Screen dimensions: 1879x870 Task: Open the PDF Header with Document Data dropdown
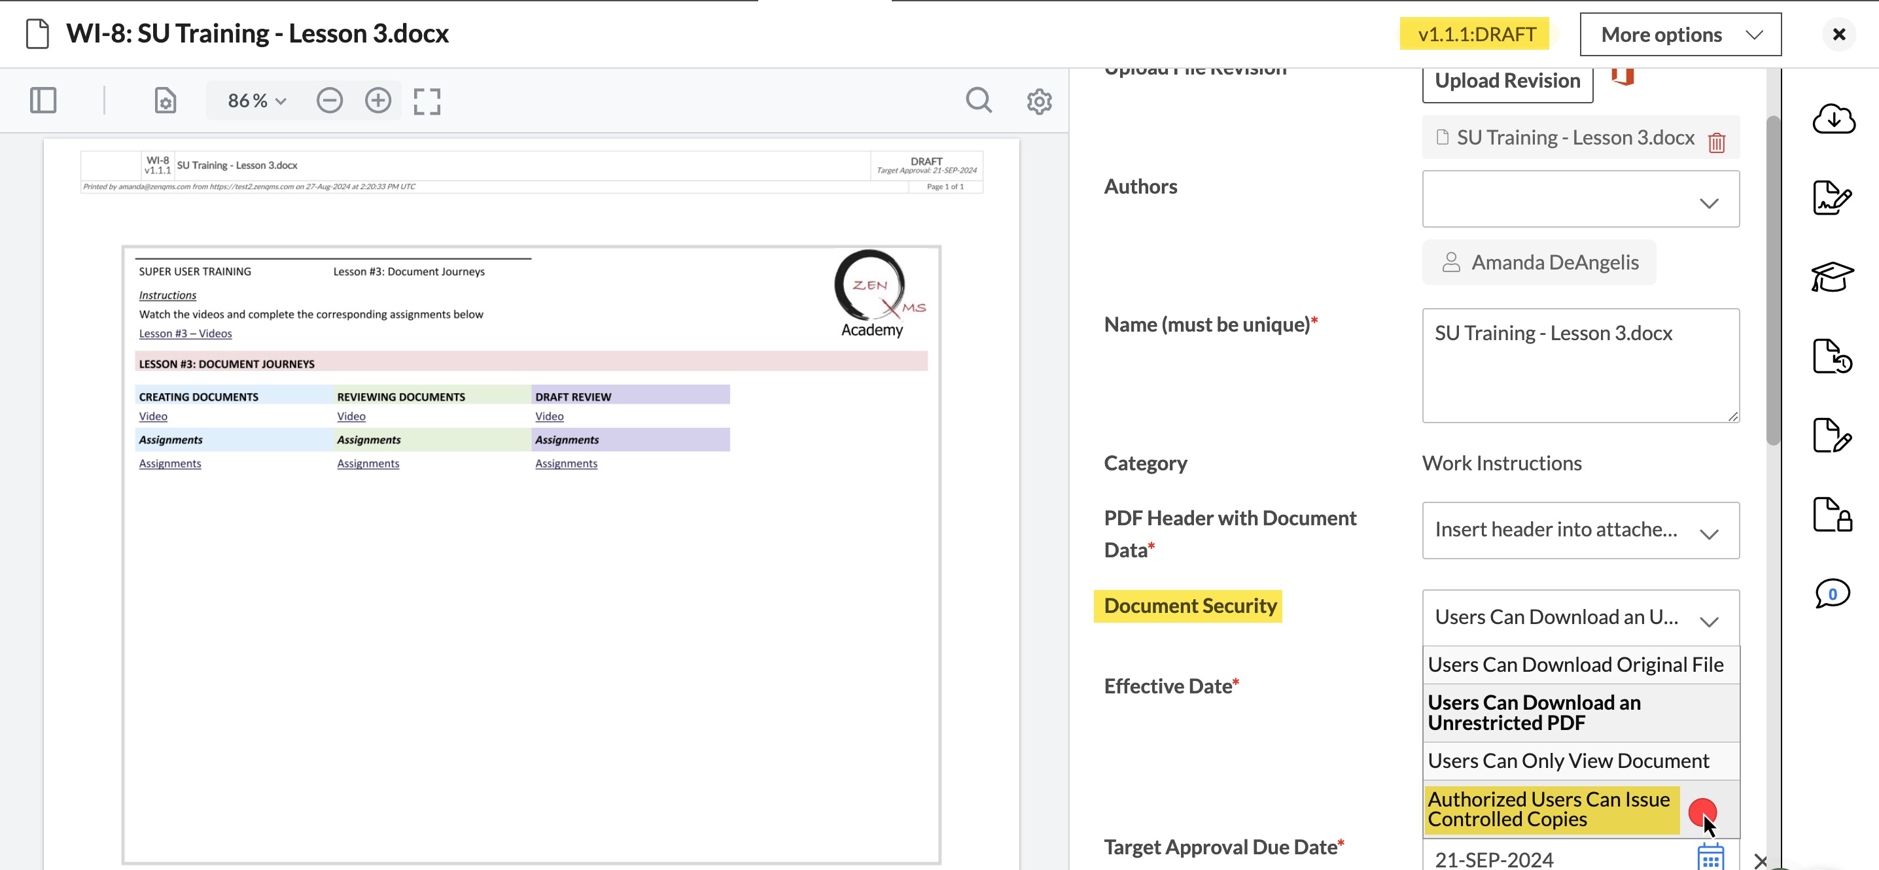(1581, 530)
